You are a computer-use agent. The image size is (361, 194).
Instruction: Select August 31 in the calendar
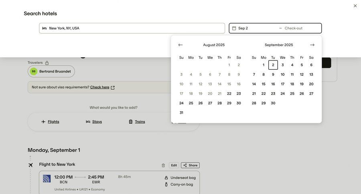[x=181, y=113]
